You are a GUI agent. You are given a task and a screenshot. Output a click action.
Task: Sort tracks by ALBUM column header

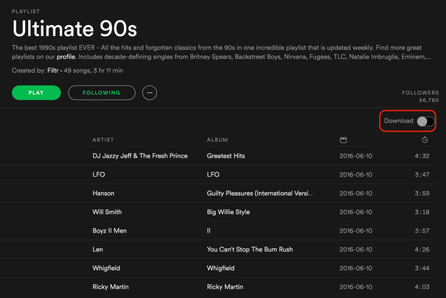click(217, 140)
